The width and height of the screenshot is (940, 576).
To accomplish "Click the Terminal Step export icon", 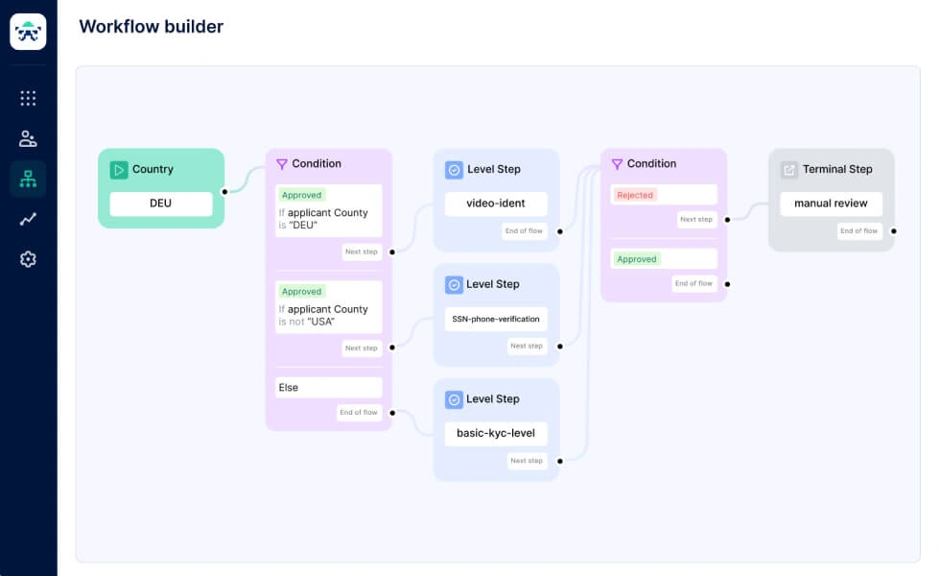I will 789,170.
